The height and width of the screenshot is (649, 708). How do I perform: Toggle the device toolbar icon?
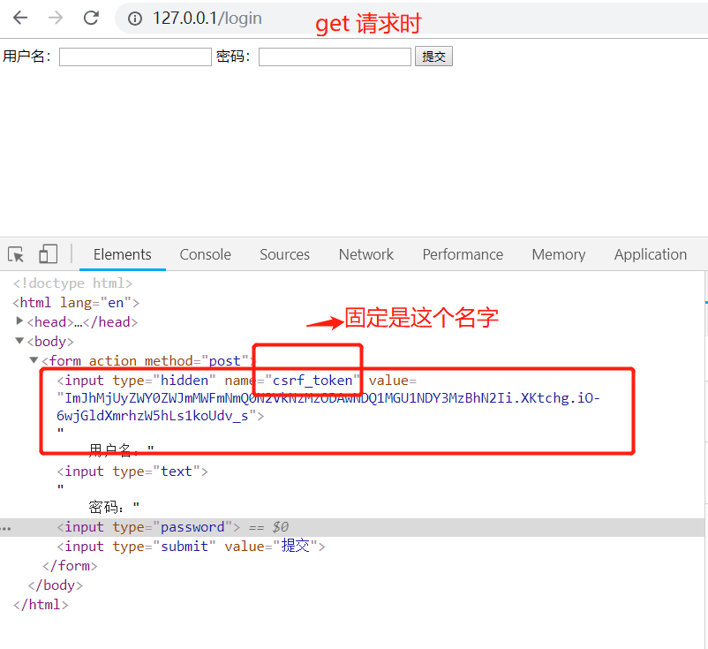(x=49, y=253)
